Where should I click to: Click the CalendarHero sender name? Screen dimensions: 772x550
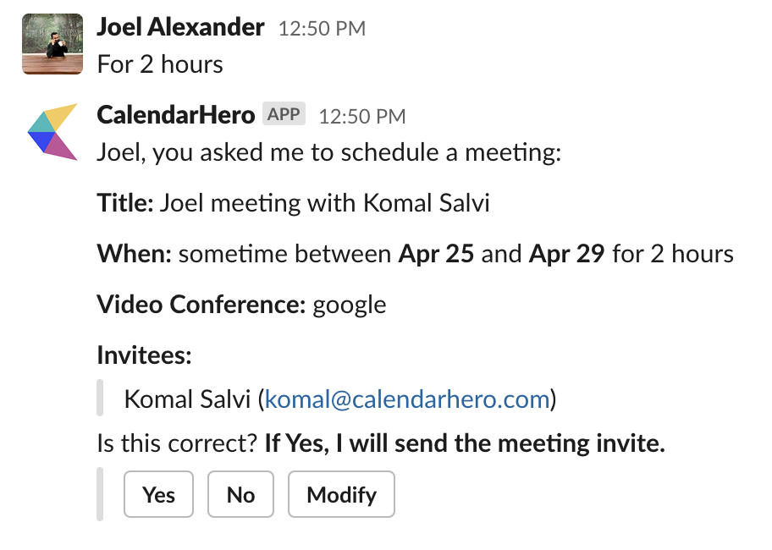coord(176,114)
